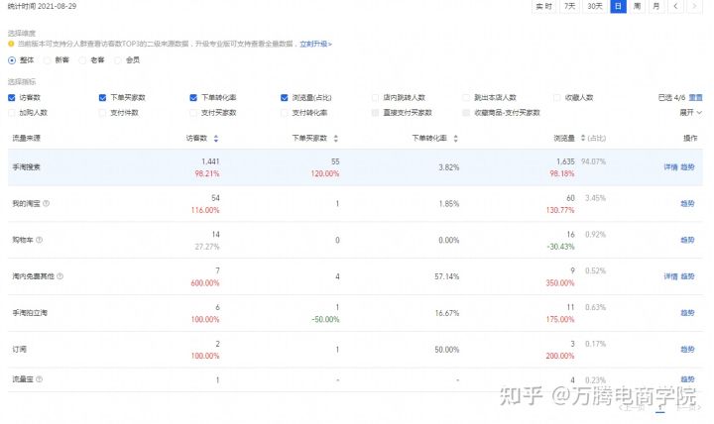
Task: Click the 600.00% growth value
Action: click(205, 282)
